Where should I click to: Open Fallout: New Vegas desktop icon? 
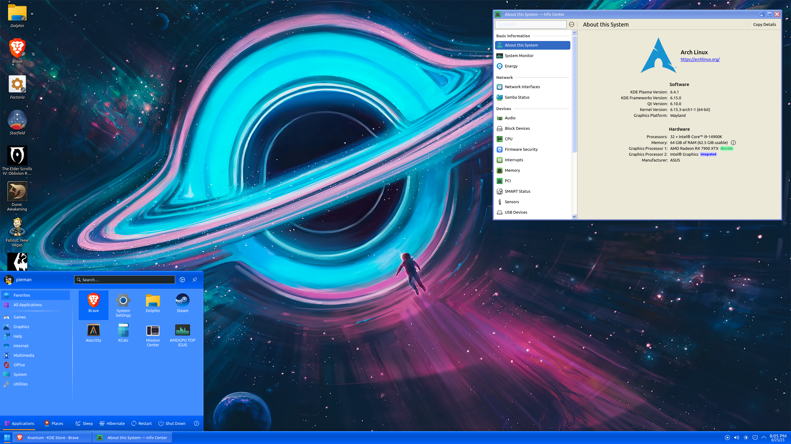pos(17,232)
